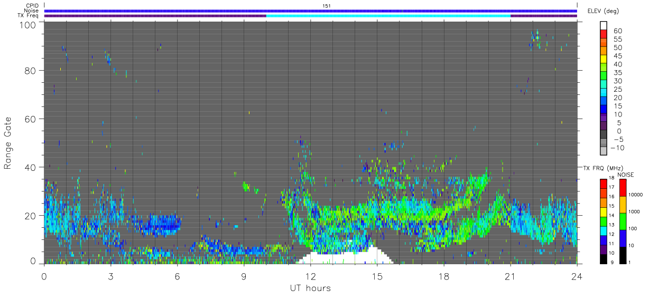
Task: Click the 'CPID' label
Action: coord(32,6)
